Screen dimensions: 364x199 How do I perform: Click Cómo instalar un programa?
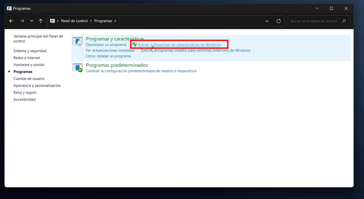pyautogui.click(x=108, y=56)
